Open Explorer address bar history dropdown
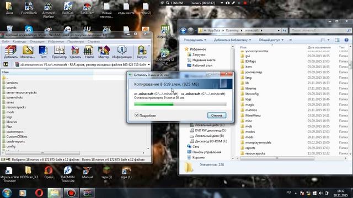This screenshot has height=198, width=353. click(279, 30)
